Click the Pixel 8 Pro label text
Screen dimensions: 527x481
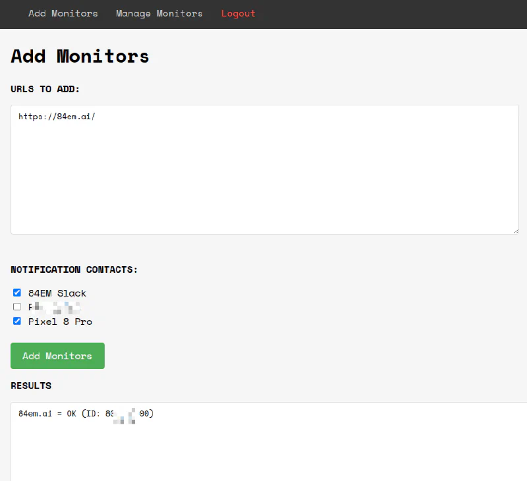[x=59, y=322]
